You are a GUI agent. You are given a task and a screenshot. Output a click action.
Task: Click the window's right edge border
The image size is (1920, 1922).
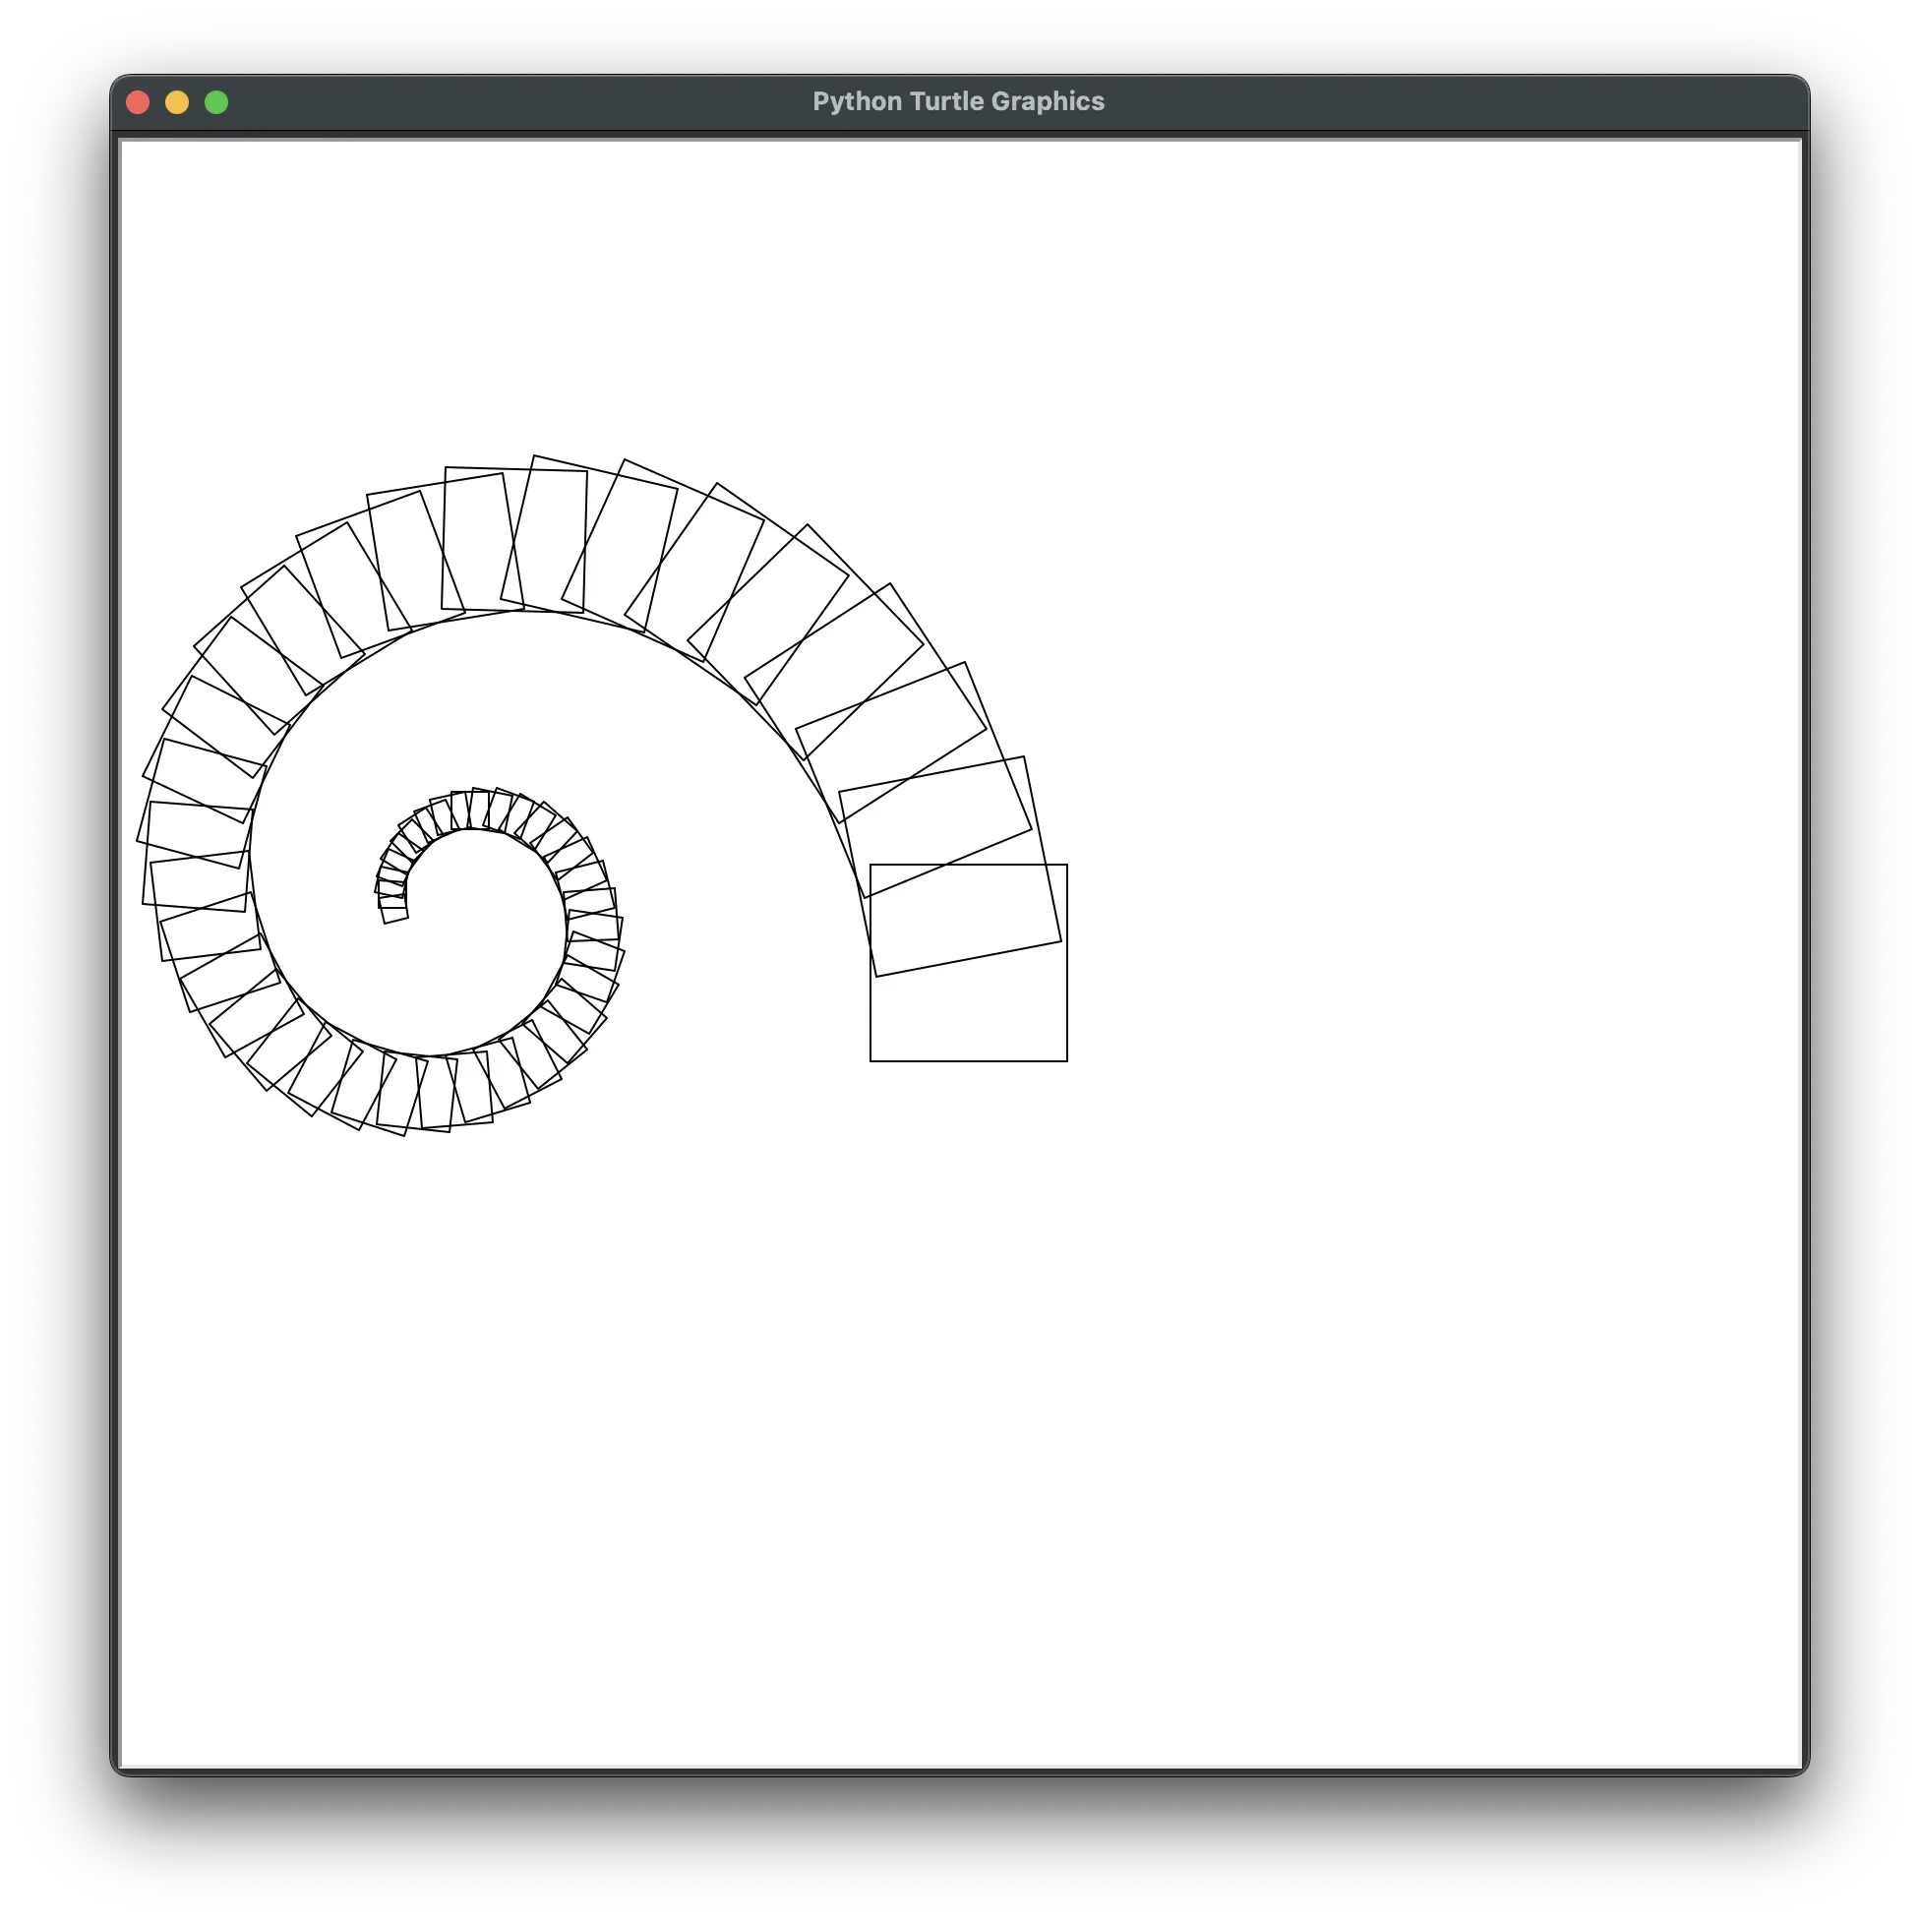(x=1805, y=955)
